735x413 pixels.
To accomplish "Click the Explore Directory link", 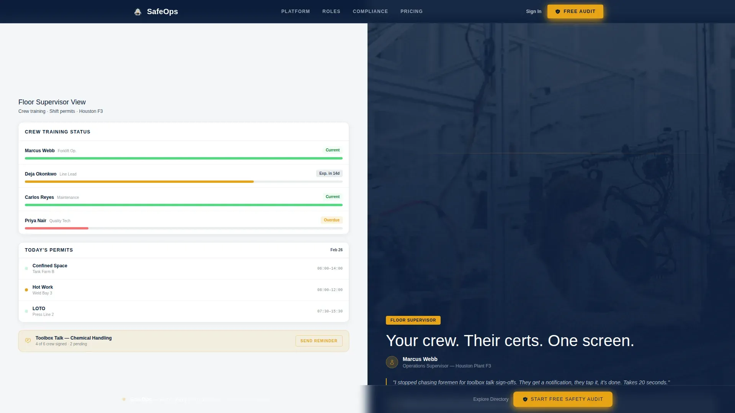I will pos(491,399).
